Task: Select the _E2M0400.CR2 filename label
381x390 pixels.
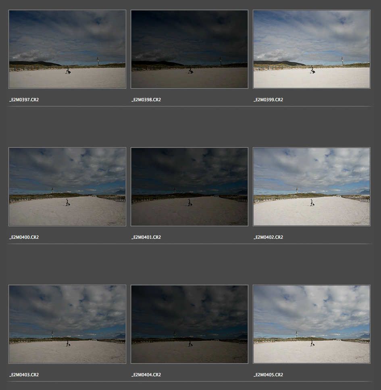Action: point(24,237)
